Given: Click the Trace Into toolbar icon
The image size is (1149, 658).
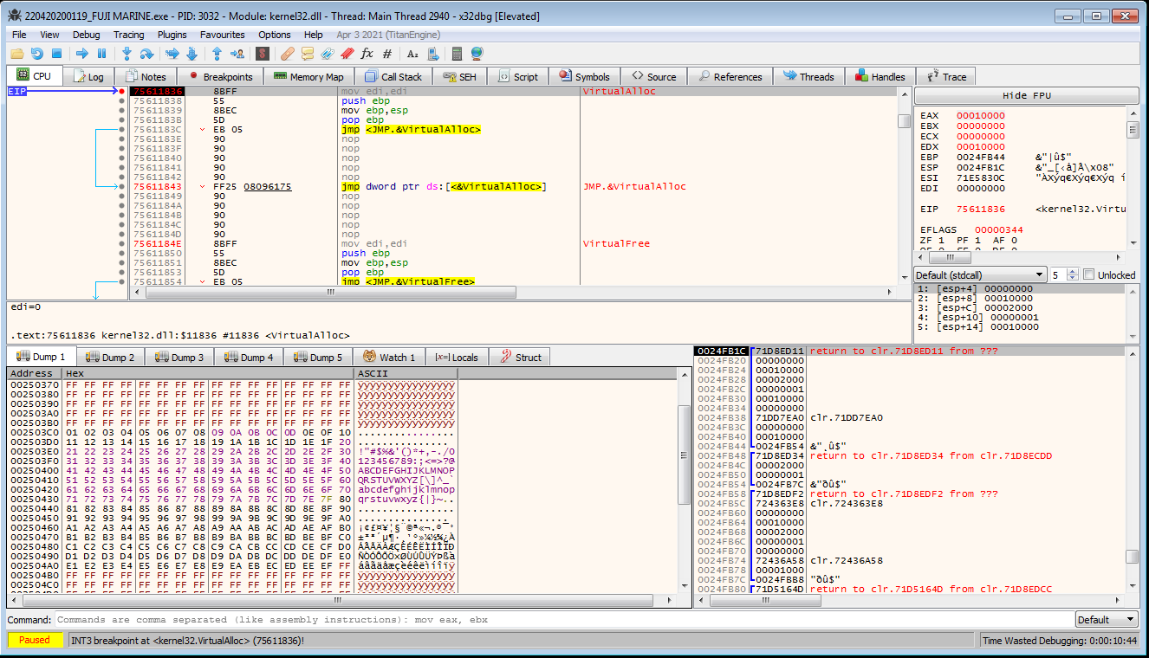Looking at the screenshot, I should coord(172,54).
